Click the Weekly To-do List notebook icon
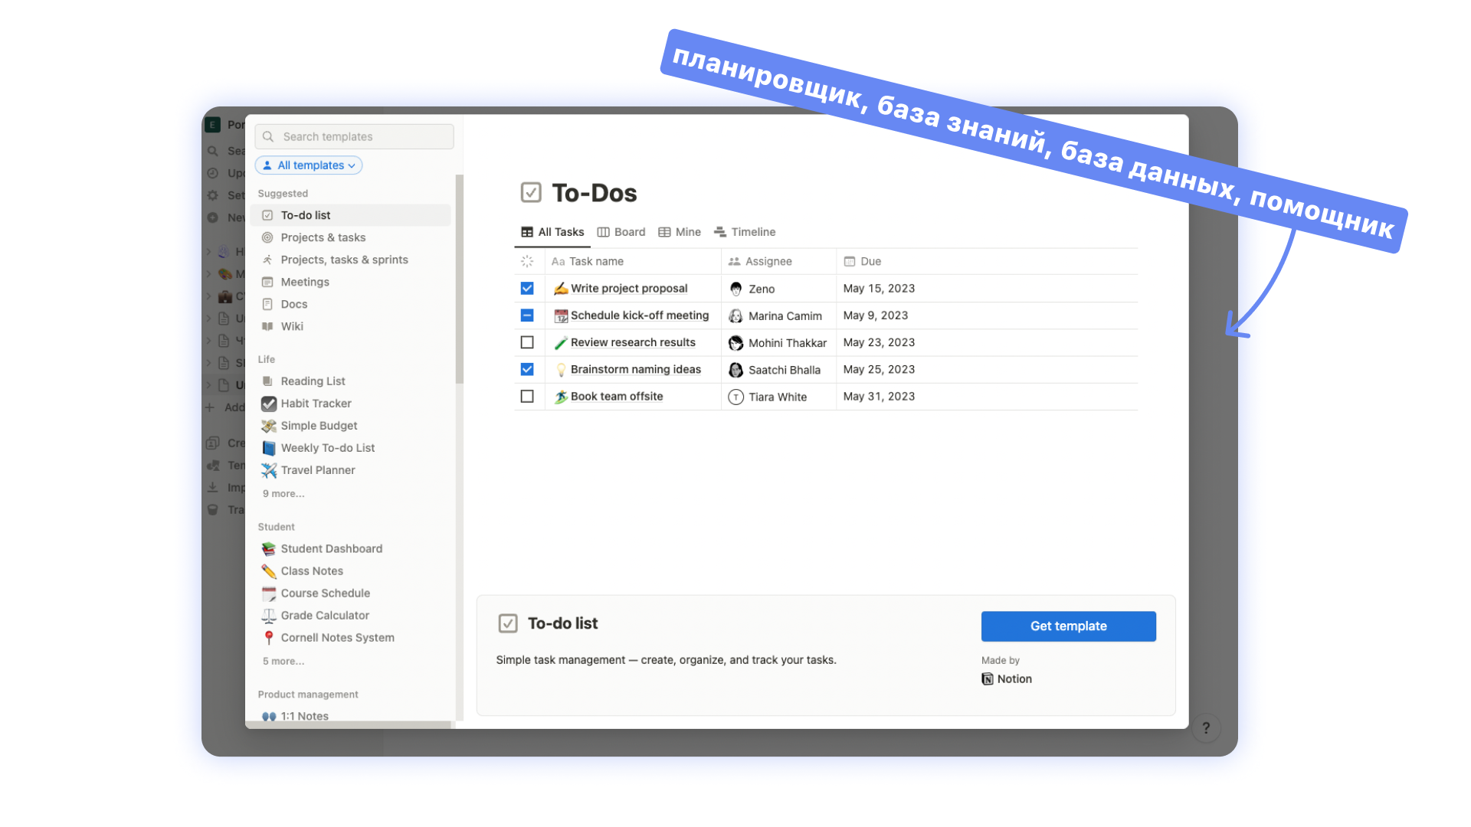 [x=268, y=448]
